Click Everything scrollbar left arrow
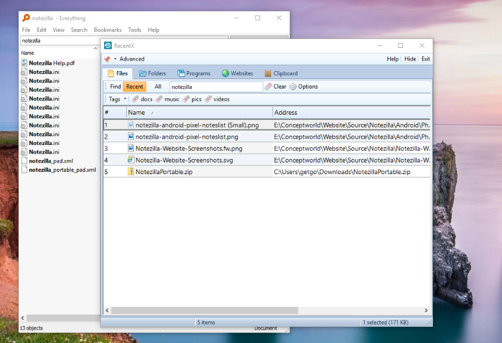502x343 pixels. point(23,318)
